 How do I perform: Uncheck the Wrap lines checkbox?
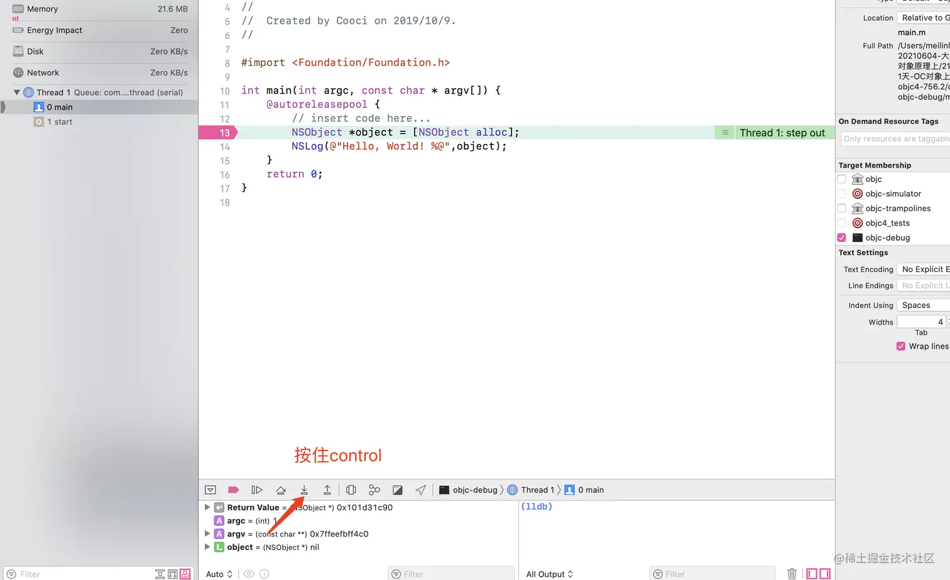click(901, 346)
